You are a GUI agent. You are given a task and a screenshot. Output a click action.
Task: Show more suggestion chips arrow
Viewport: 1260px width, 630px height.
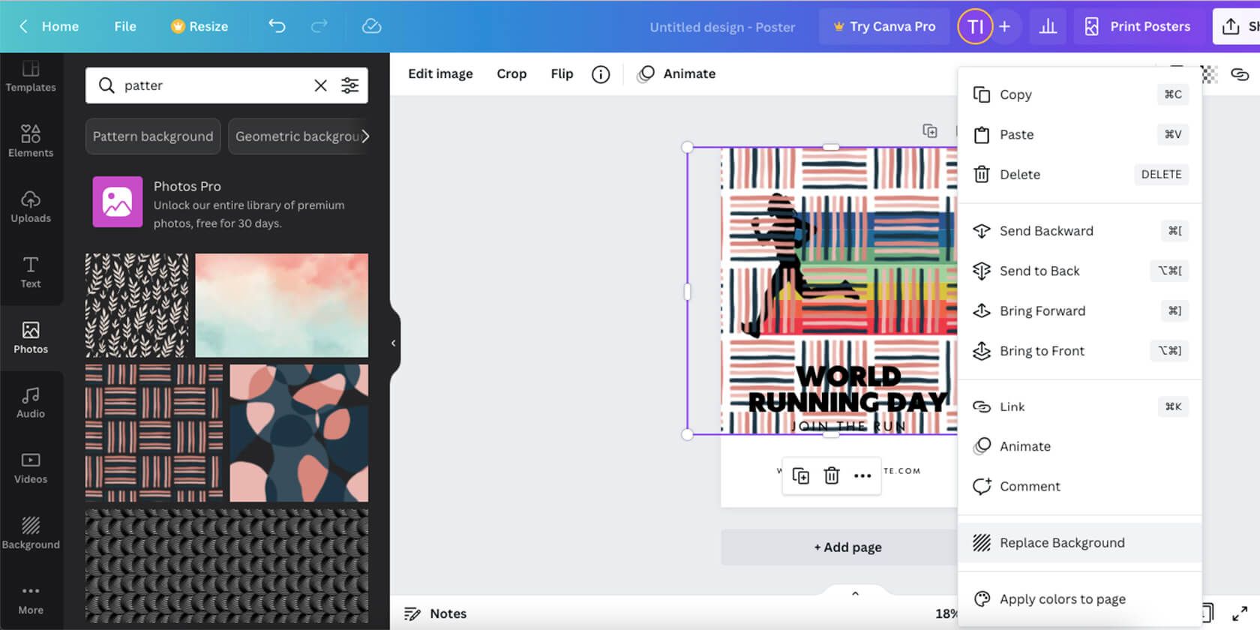pyautogui.click(x=365, y=136)
